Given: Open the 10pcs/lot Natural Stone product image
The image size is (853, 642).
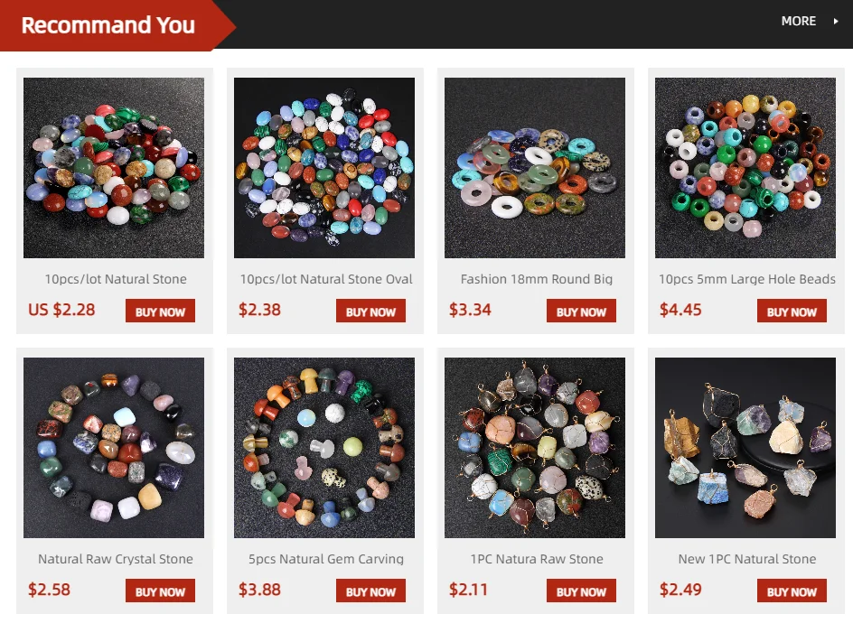Looking at the screenshot, I should [x=114, y=167].
